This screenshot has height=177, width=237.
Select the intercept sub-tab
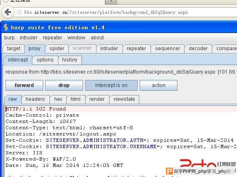click(x=18, y=60)
